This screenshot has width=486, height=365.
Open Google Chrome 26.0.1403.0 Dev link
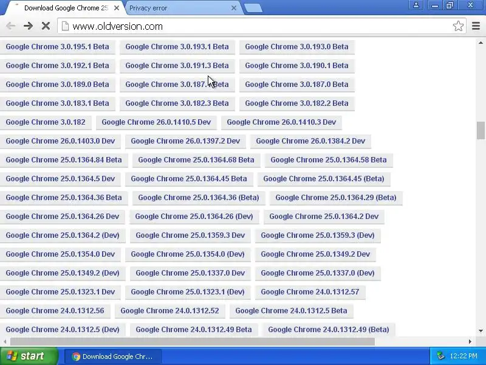pos(60,141)
